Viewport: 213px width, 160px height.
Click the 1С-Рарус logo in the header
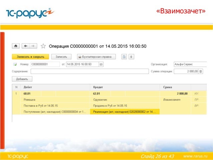pos(30,13)
